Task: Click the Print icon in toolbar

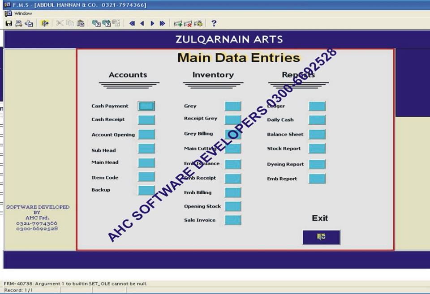Action: pyautogui.click(x=19, y=23)
